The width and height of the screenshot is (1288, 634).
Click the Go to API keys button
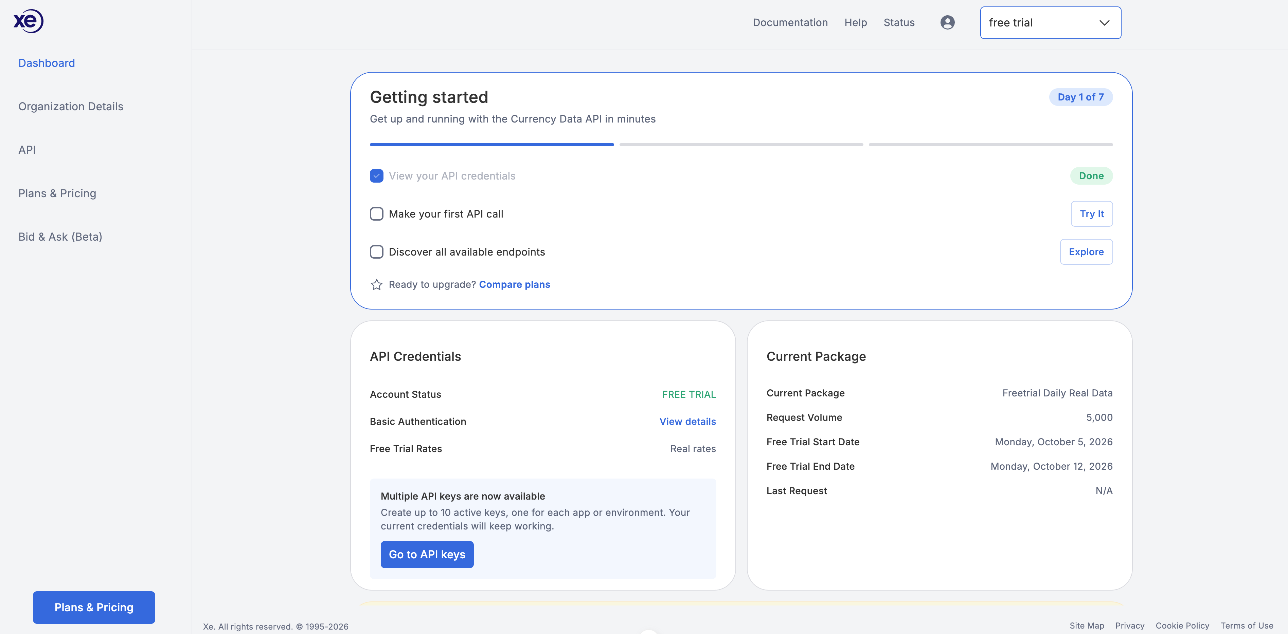click(x=427, y=555)
